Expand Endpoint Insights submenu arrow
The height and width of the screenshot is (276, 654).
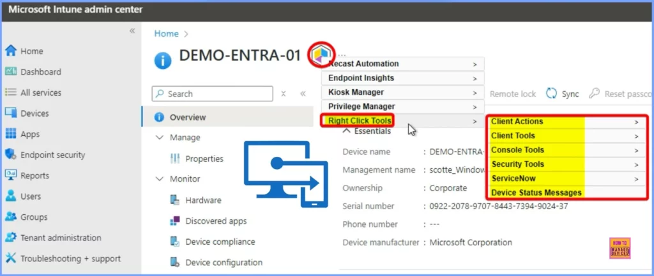coord(475,78)
